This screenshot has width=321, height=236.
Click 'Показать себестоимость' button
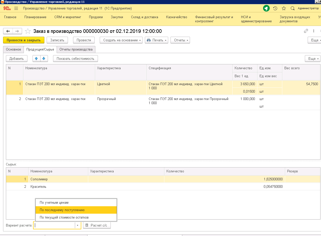75,59
